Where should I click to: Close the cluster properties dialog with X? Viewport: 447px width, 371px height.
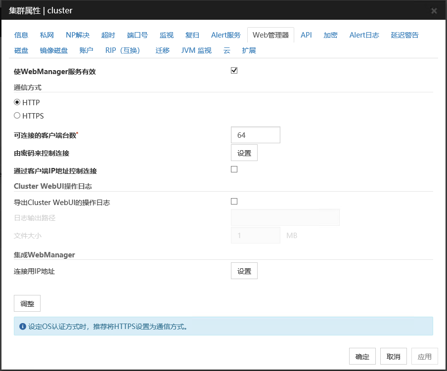434,10
